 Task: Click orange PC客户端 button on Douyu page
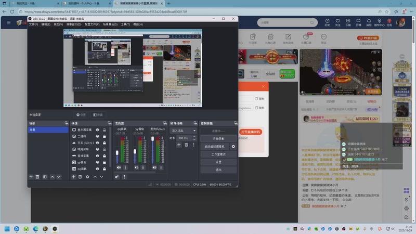click(x=368, y=38)
